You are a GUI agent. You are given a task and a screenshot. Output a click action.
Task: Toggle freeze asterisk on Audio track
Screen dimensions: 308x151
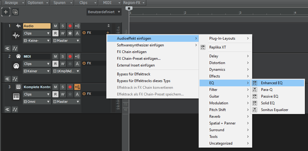(x=70, y=33)
